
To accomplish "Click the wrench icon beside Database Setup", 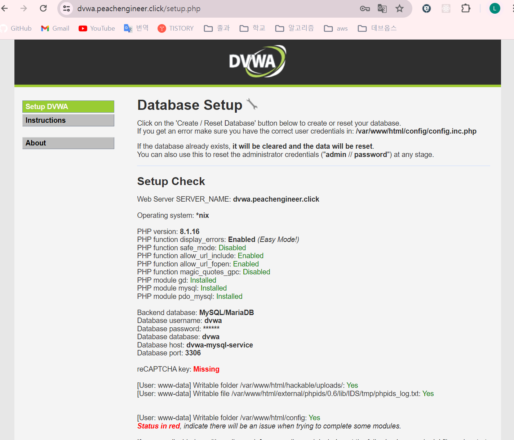I will (x=252, y=104).
